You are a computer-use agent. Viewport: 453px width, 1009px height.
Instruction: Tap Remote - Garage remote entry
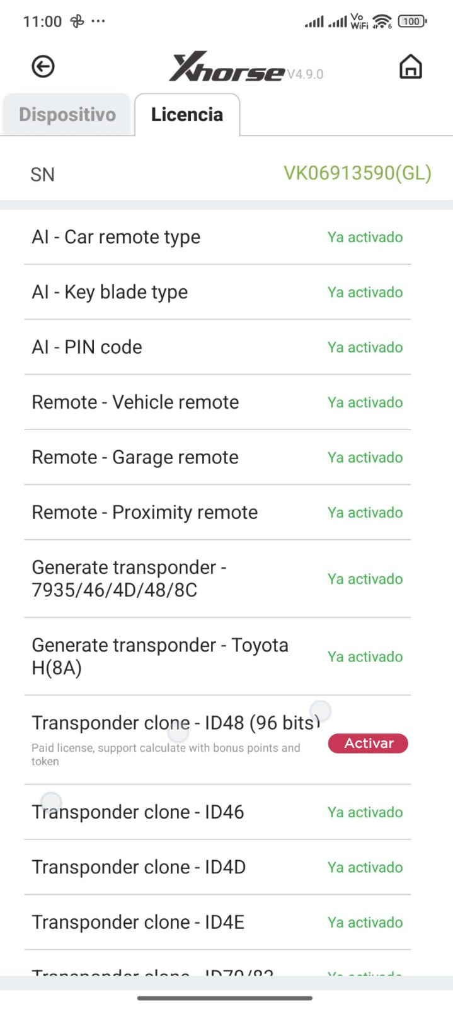pos(135,457)
